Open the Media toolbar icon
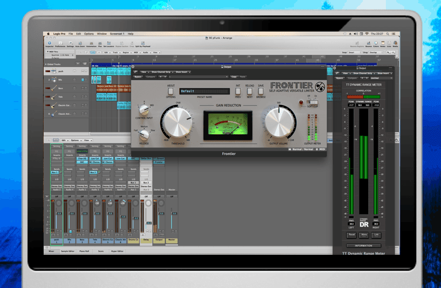 [396, 44]
